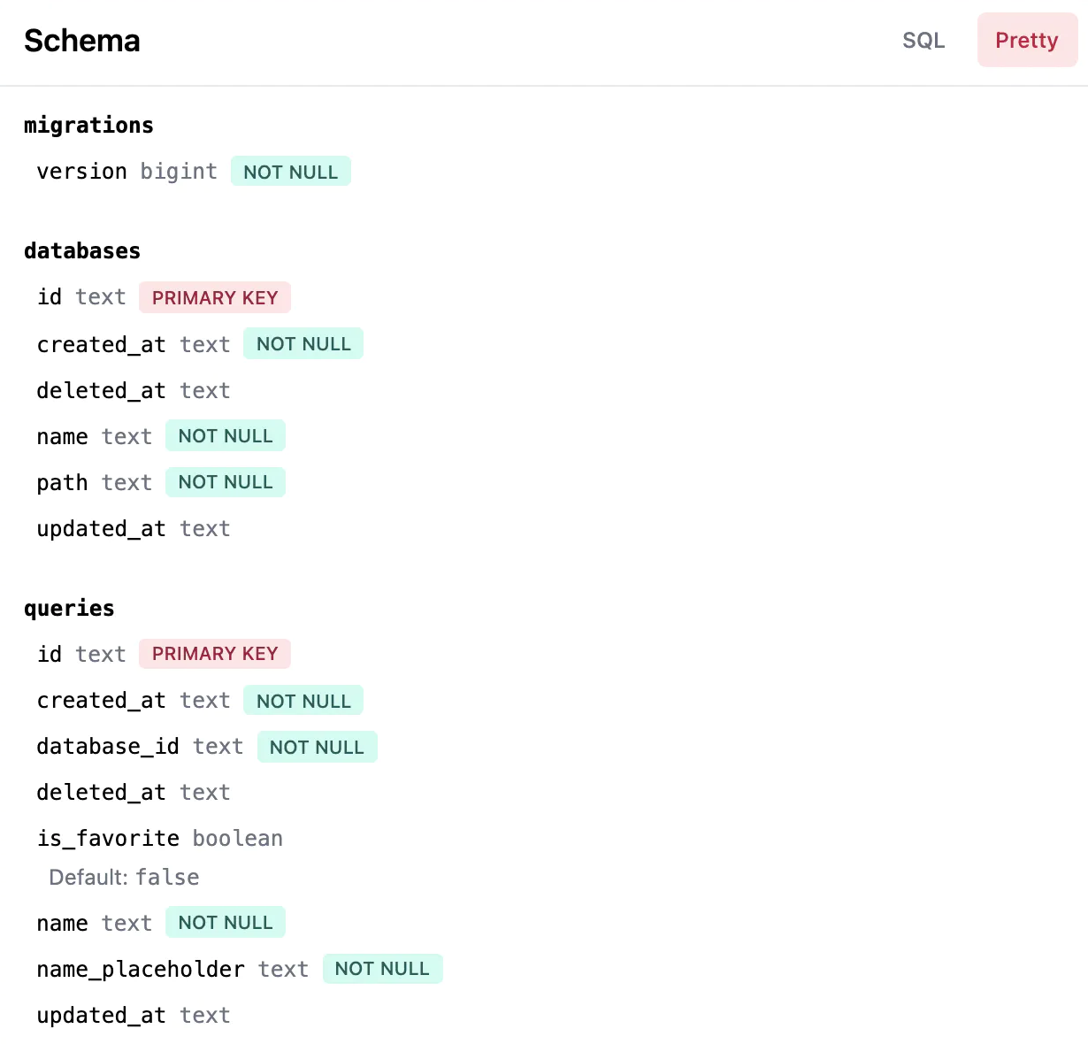
Task: Click the PRIMARY KEY badge under databases
Action: pos(215,297)
